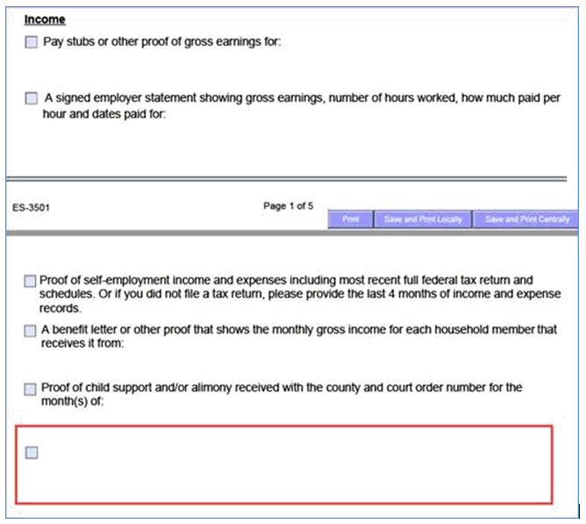Click the 'Pay stubs or other proof' label text
Screen dimensions: 586x524
click(x=161, y=42)
